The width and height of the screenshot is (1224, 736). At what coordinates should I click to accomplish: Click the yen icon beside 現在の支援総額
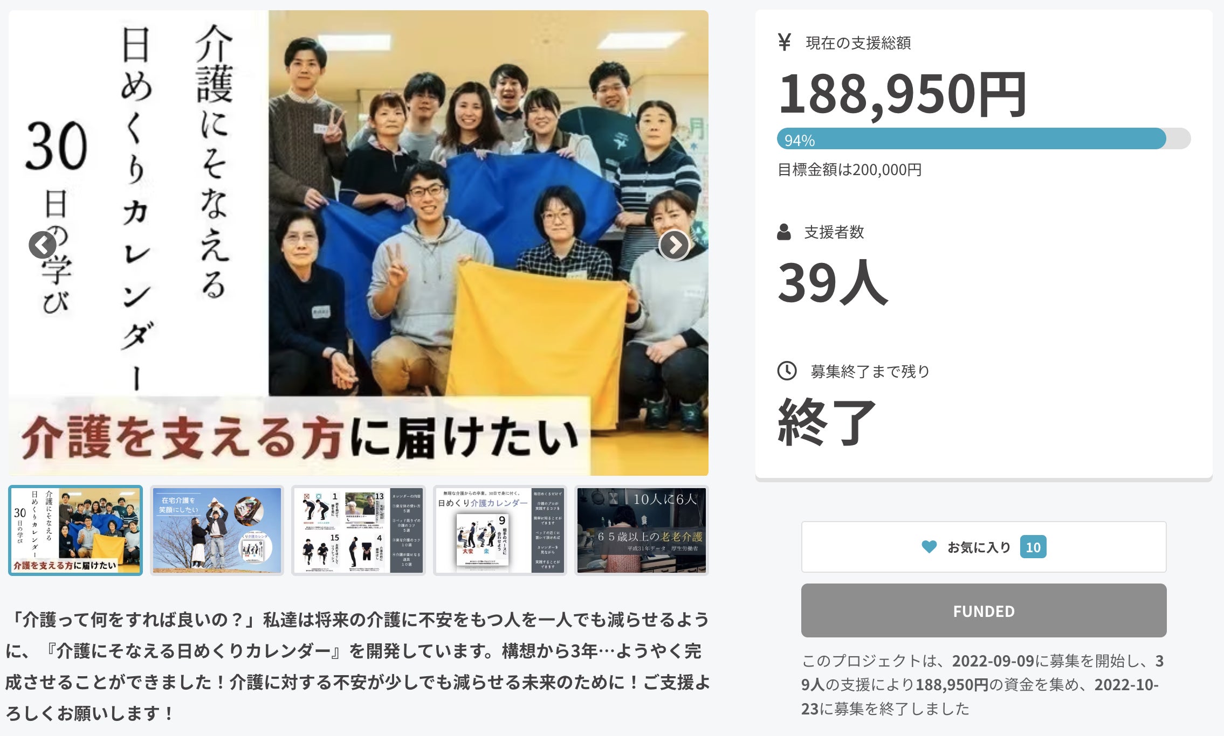click(785, 42)
